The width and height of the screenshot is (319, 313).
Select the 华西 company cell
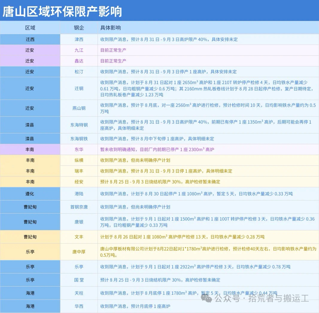coord(79,306)
